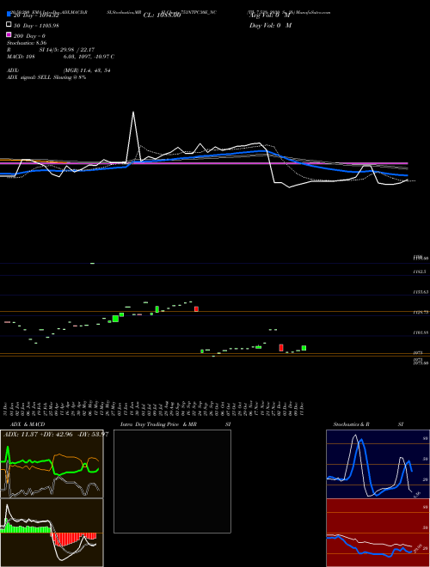The height and width of the screenshot is (567, 430).
Task: Open the ADX indicator chart panel
Action: pyautogui.click(x=52, y=464)
